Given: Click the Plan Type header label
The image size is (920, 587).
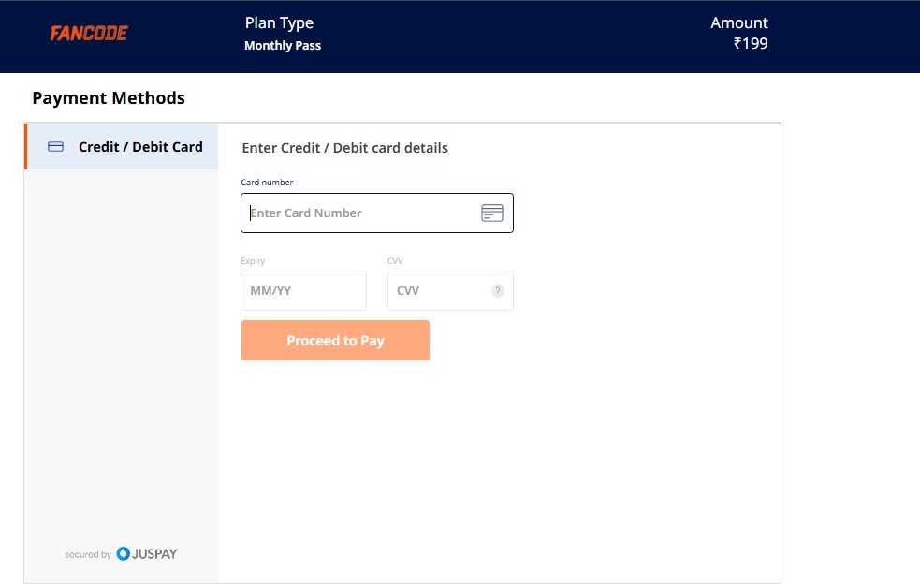Looking at the screenshot, I should pyautogui.click(x=279, y=23).
